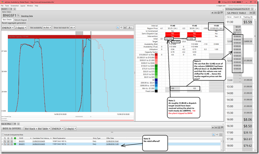Toggle green status circle in bids table header

[15, 138]
